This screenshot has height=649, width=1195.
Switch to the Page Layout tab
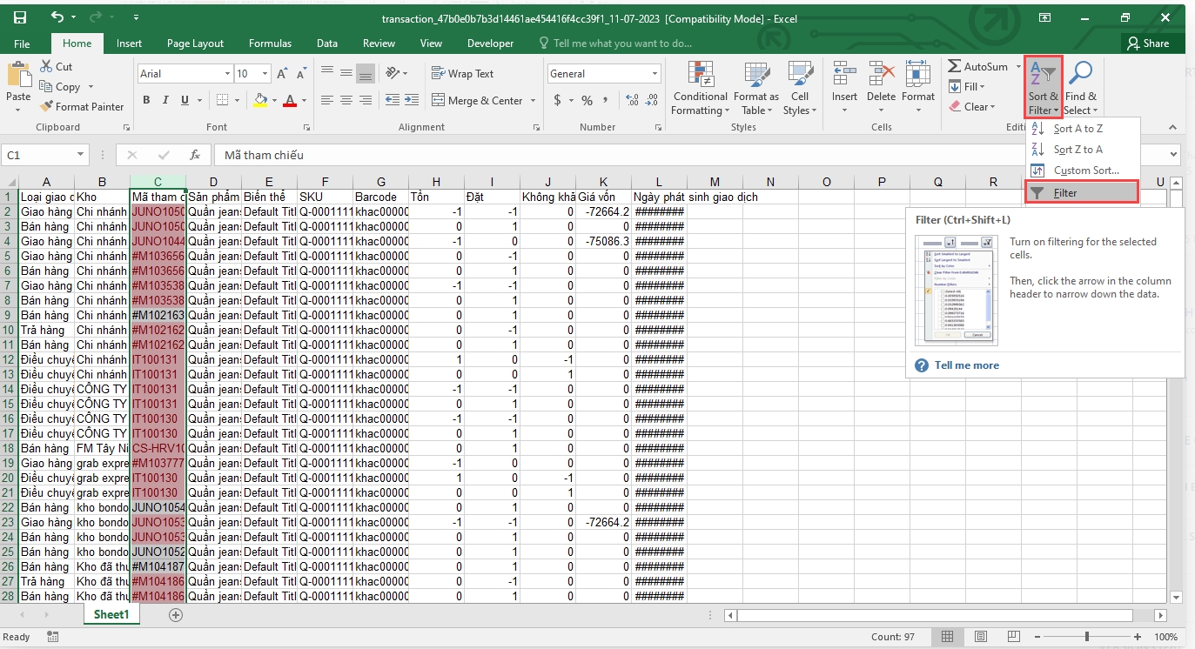pyautogui.click(x=195, y=43)
